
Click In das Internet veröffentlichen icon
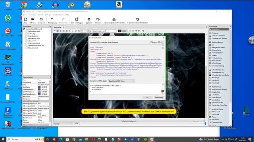[x=137, y=19]
